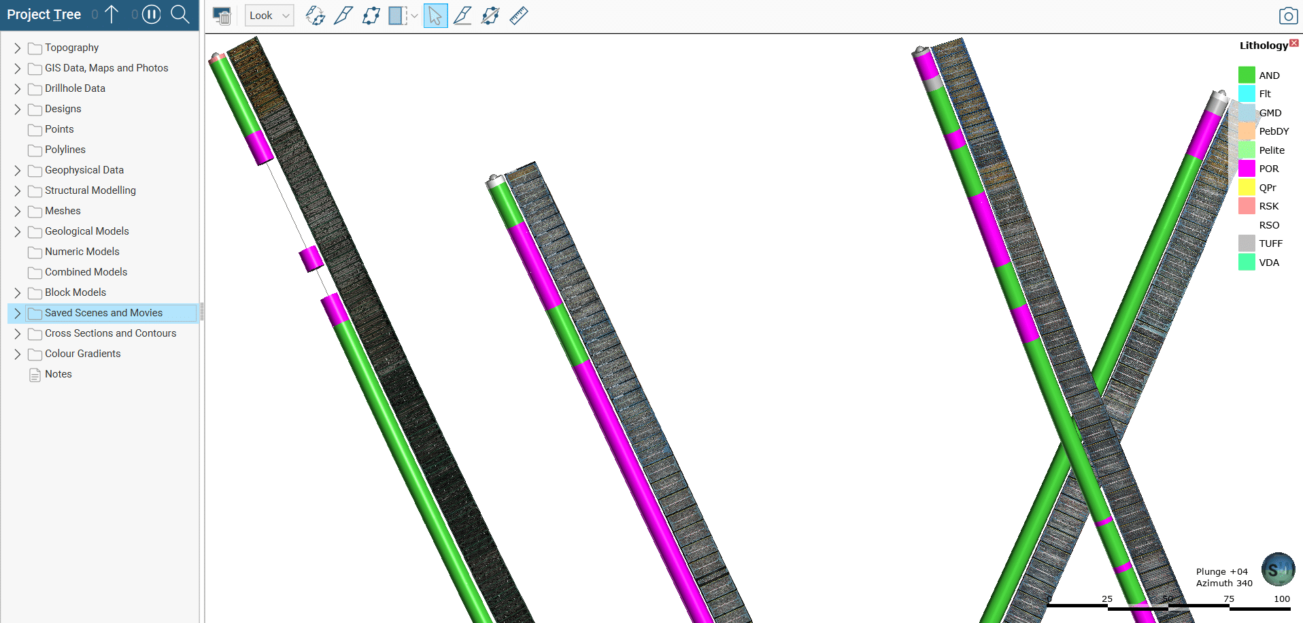
Task: Expand Cross Sections and Contours folder
Action: click(18, 334)
